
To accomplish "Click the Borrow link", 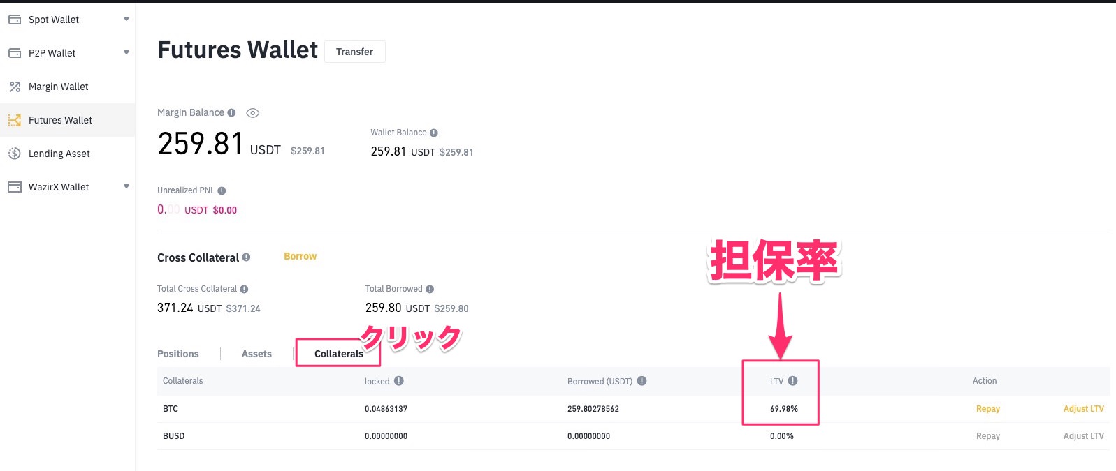I will click(x=300, y=257).
